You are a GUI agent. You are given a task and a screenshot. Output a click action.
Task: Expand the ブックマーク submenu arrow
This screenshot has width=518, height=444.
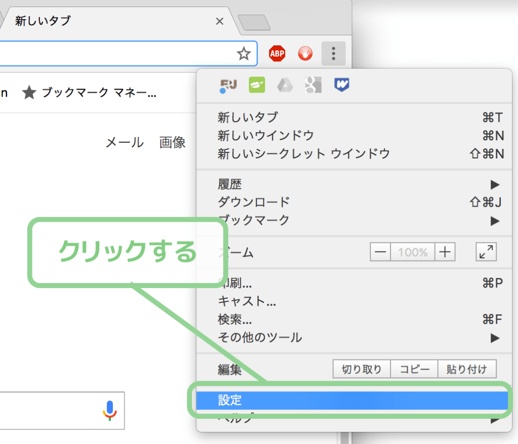(x=495, y=221)
